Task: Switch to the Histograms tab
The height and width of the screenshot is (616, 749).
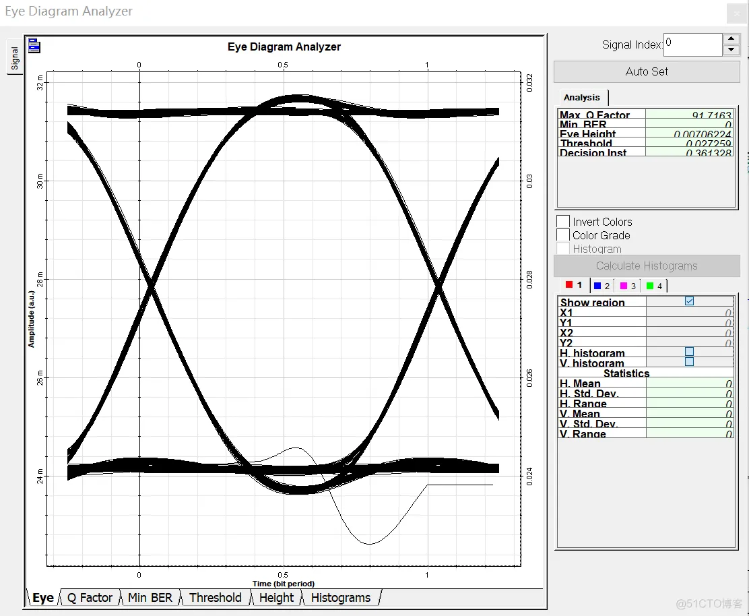Action: pos(341,598)
